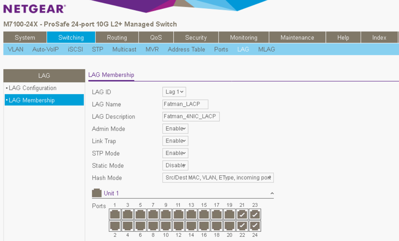The image size is (399, 241).
Task: Select port 9 in the port grid
Action: [x=166, y=214]
